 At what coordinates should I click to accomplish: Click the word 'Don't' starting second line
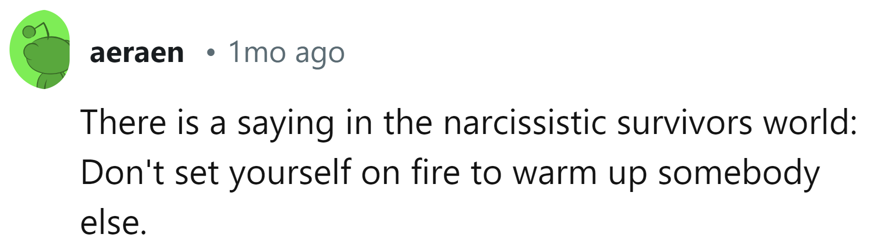point(122,173)
